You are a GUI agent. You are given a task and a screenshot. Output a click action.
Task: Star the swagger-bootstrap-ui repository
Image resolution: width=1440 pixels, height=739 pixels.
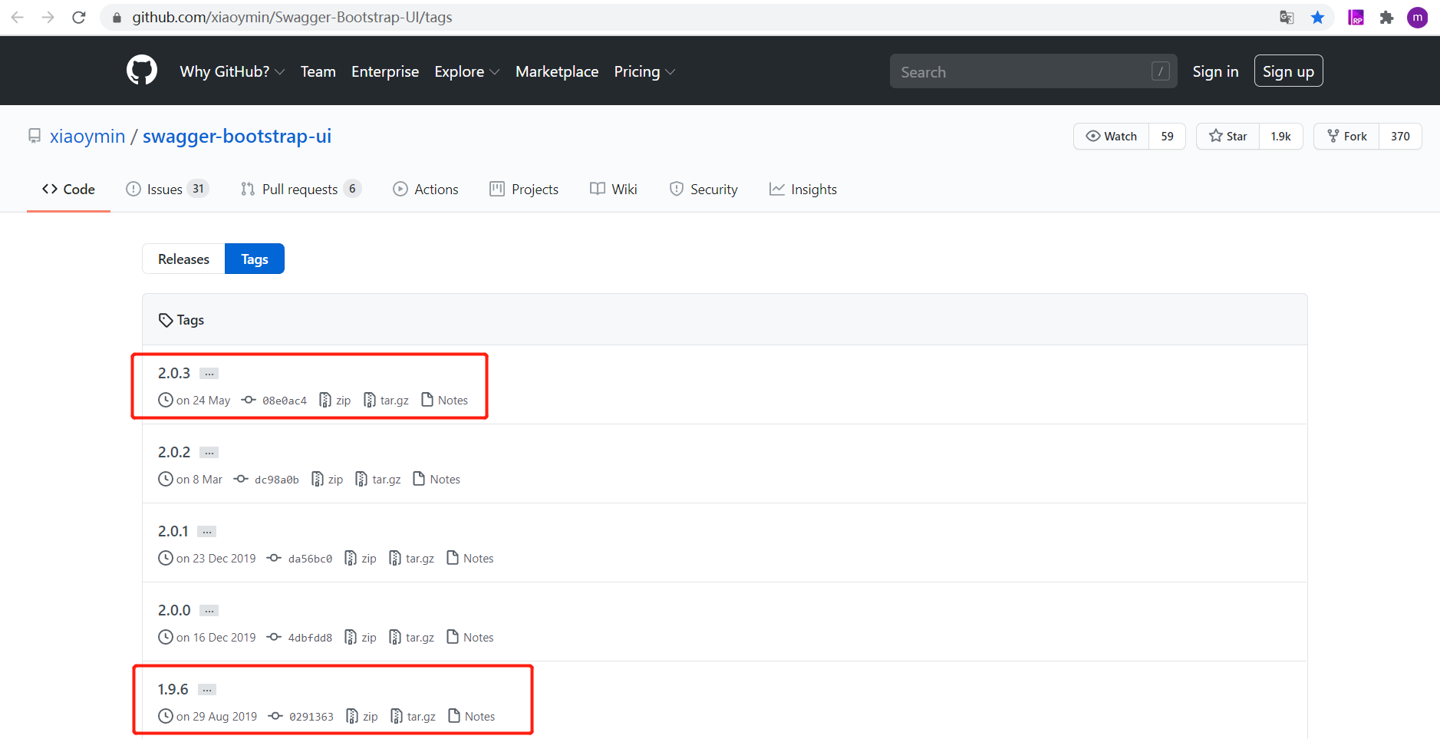tap(1227, 136)
